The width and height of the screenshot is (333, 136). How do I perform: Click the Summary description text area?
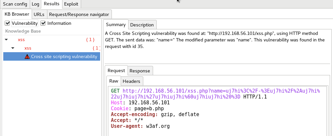(216, 40)
